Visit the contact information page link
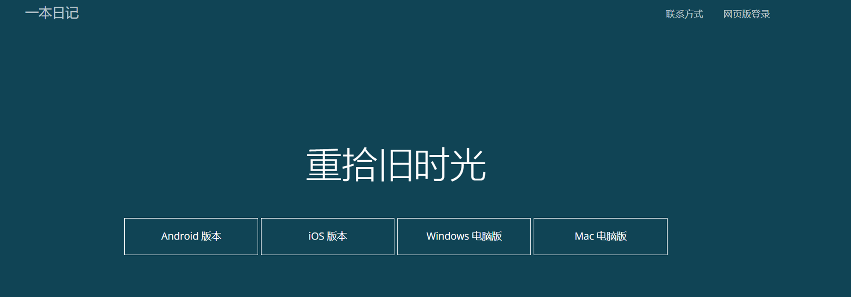The image size is (851, 297). [x=684, y=14]
